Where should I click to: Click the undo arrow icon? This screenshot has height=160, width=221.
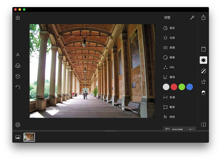(18, 87)
